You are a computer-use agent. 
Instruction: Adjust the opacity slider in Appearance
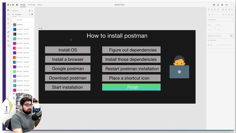225,45
